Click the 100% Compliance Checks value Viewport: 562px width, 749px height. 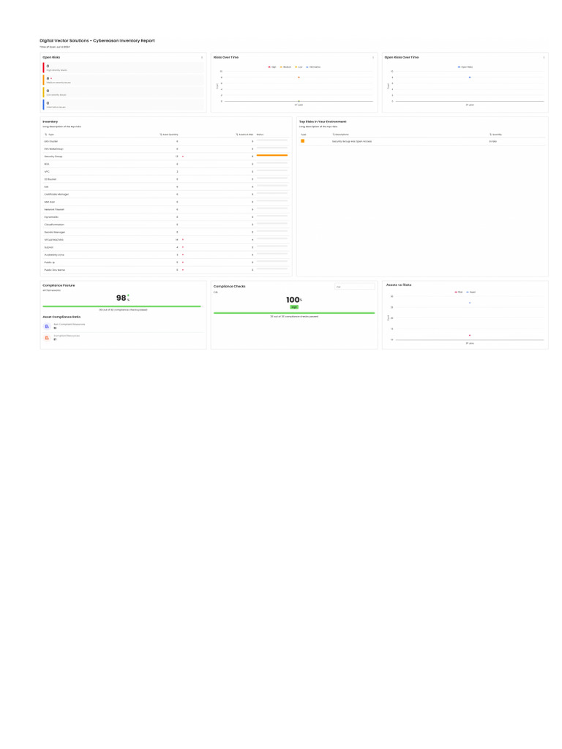click(294, 300)
